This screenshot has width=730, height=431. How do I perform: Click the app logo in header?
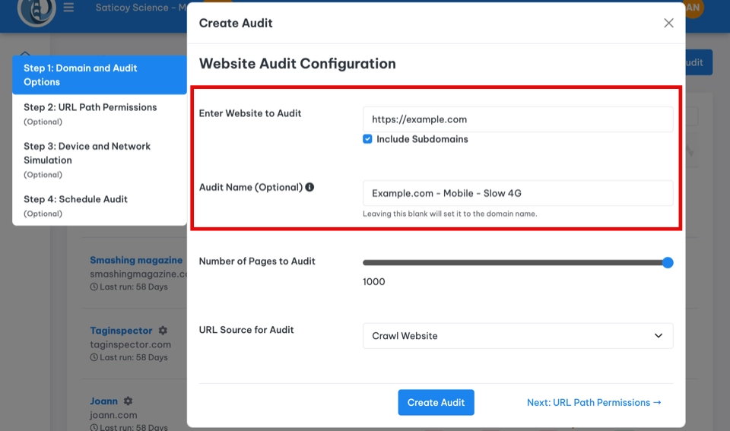[36, 10]
